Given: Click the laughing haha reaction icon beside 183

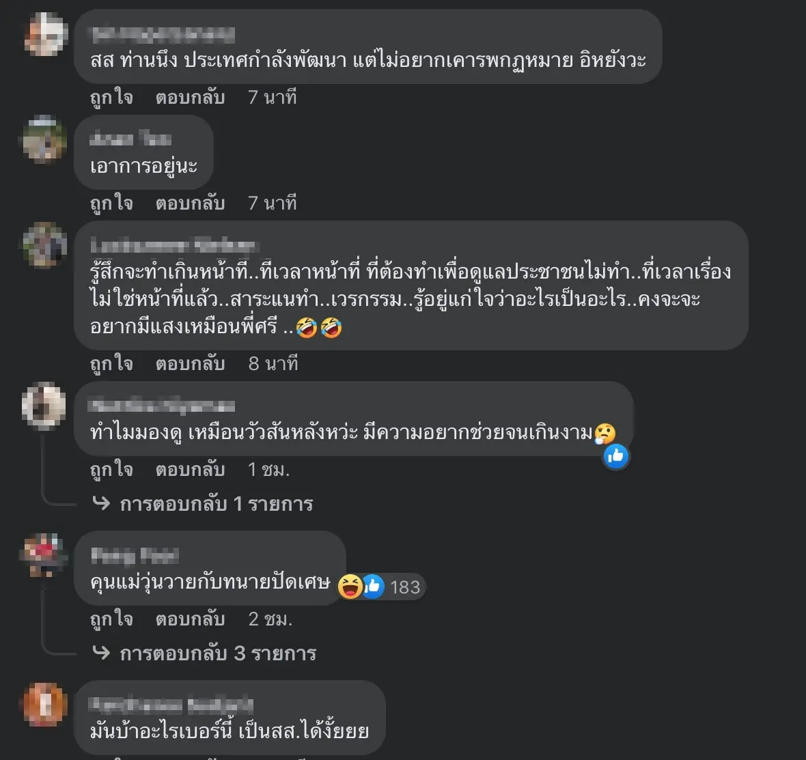Looking at the screenshot, I should [350, 587].
